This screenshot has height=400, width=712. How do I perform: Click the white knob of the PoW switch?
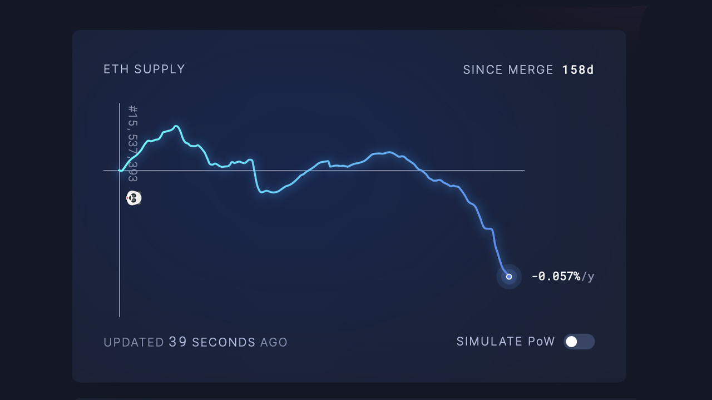click(x=571, y=342)
